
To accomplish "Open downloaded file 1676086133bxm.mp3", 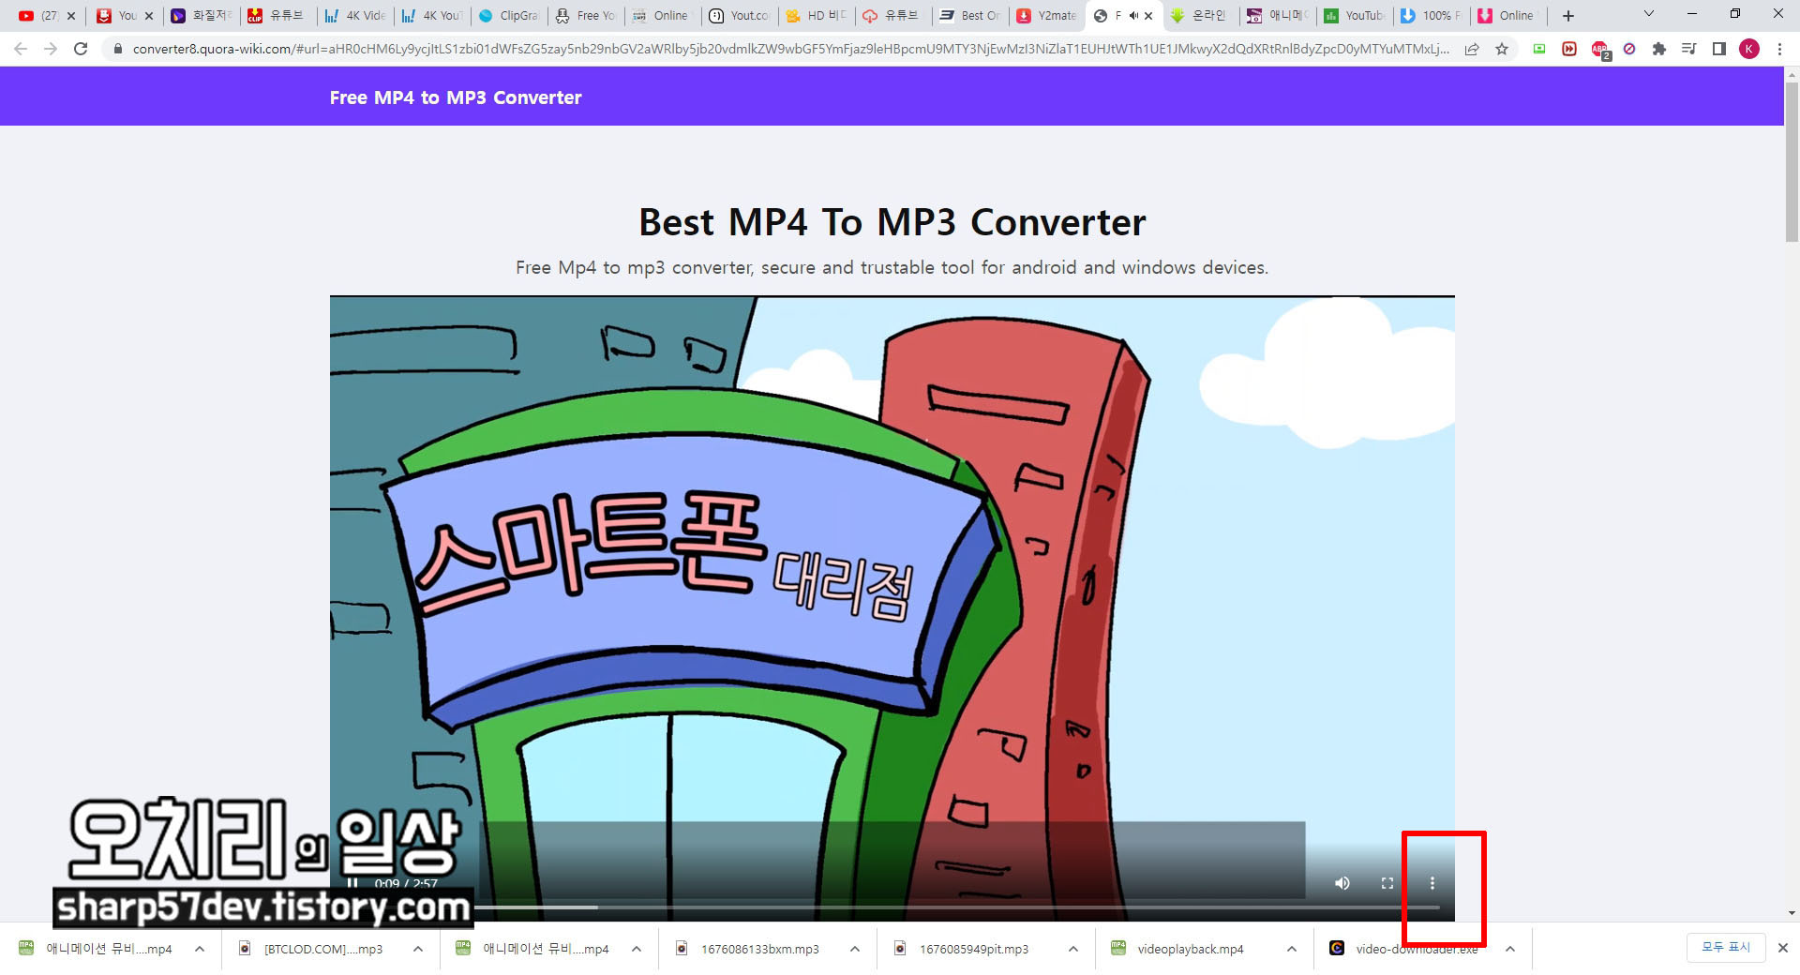I will [x=759, y=949].
